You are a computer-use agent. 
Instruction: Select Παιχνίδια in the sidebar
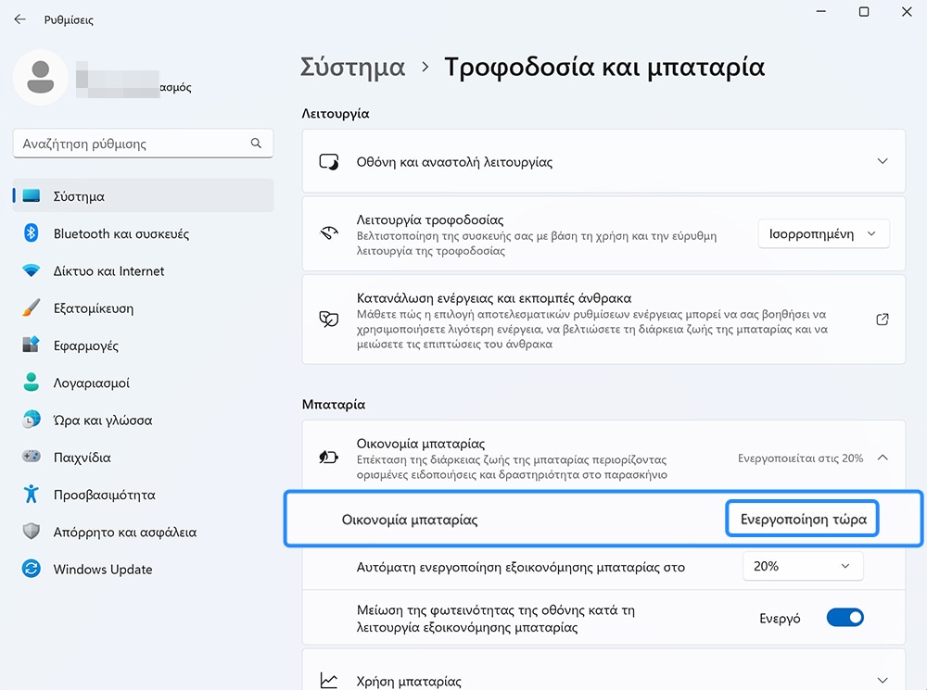point(143,457)
